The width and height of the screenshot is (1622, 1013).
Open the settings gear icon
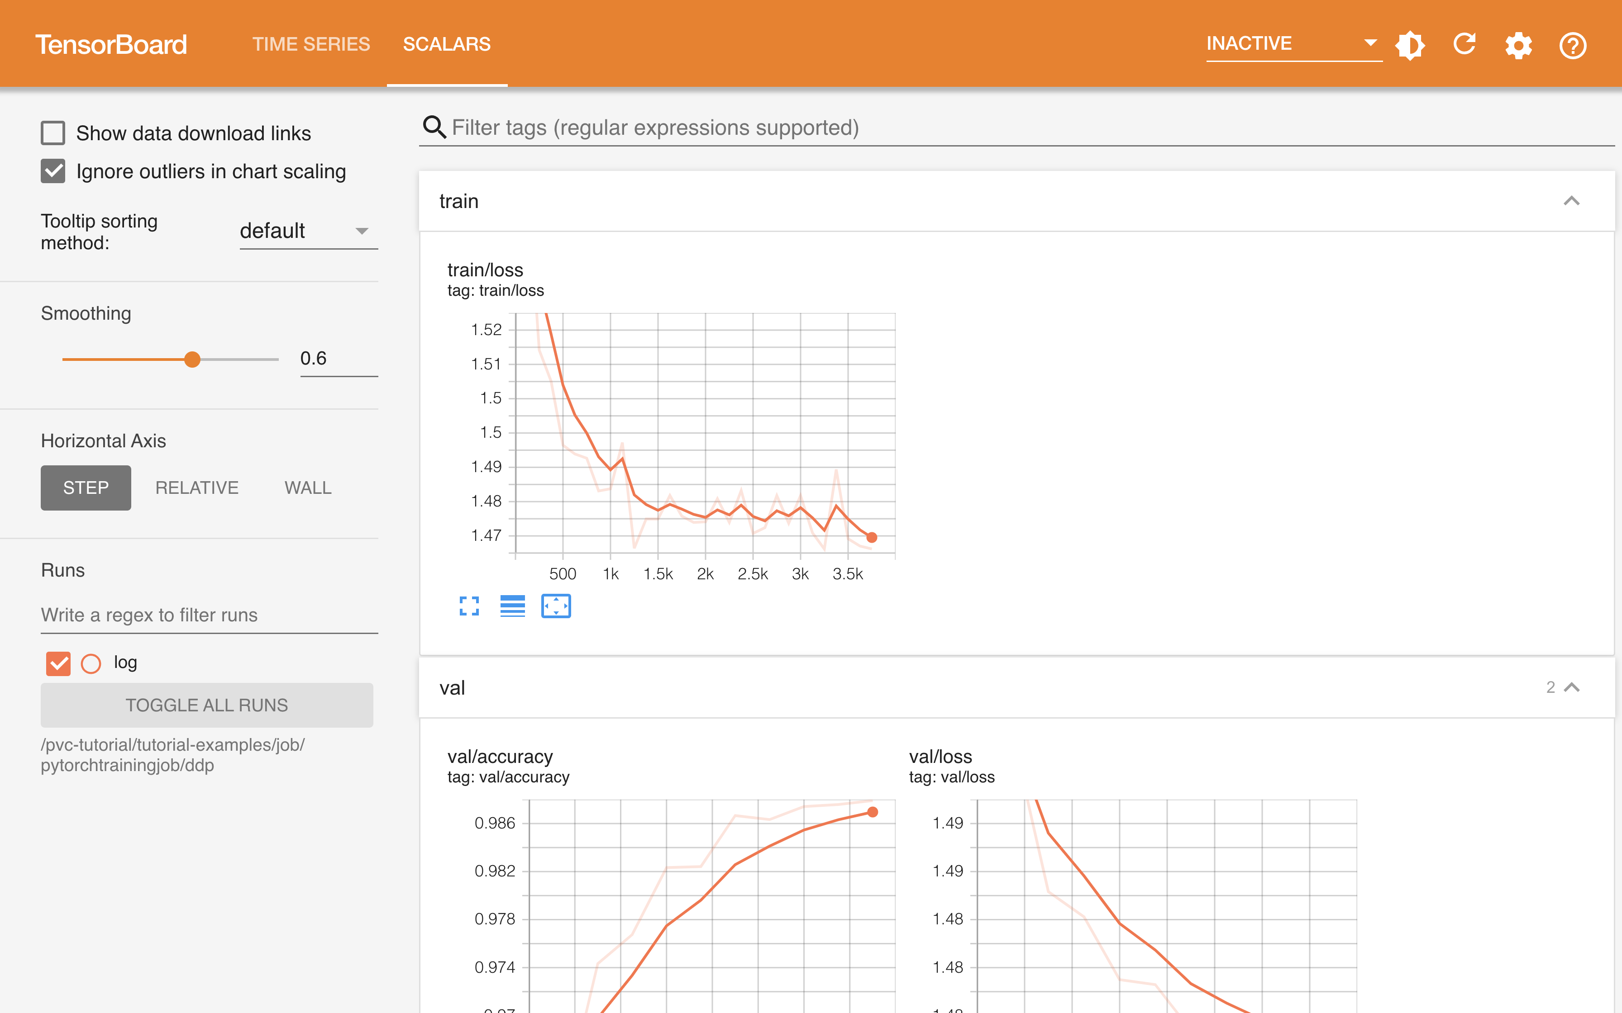pyautogui.click(x=1518, y=46)
